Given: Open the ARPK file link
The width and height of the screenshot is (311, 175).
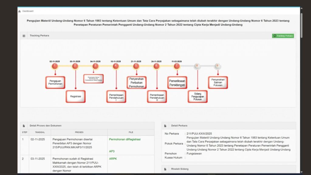Looking at the screenshot, I should [x=113, y=159].
